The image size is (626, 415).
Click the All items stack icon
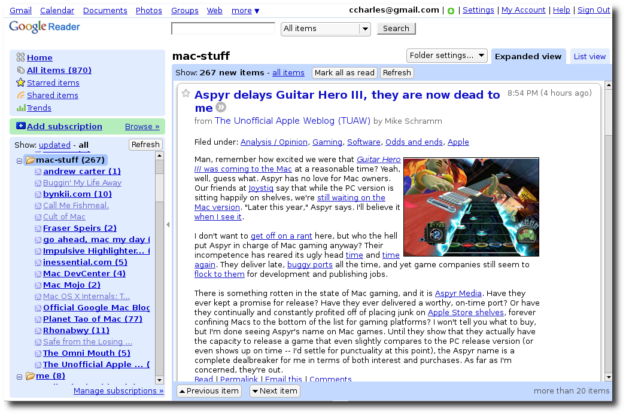(21, 70)
